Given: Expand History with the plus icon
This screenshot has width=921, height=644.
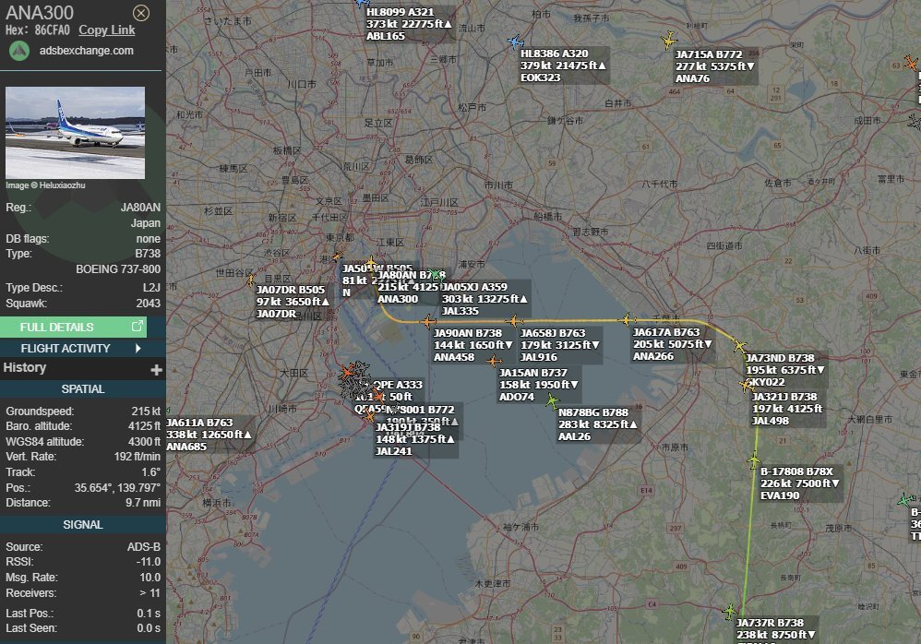Looking at the screenshot, I should point(156,370).
